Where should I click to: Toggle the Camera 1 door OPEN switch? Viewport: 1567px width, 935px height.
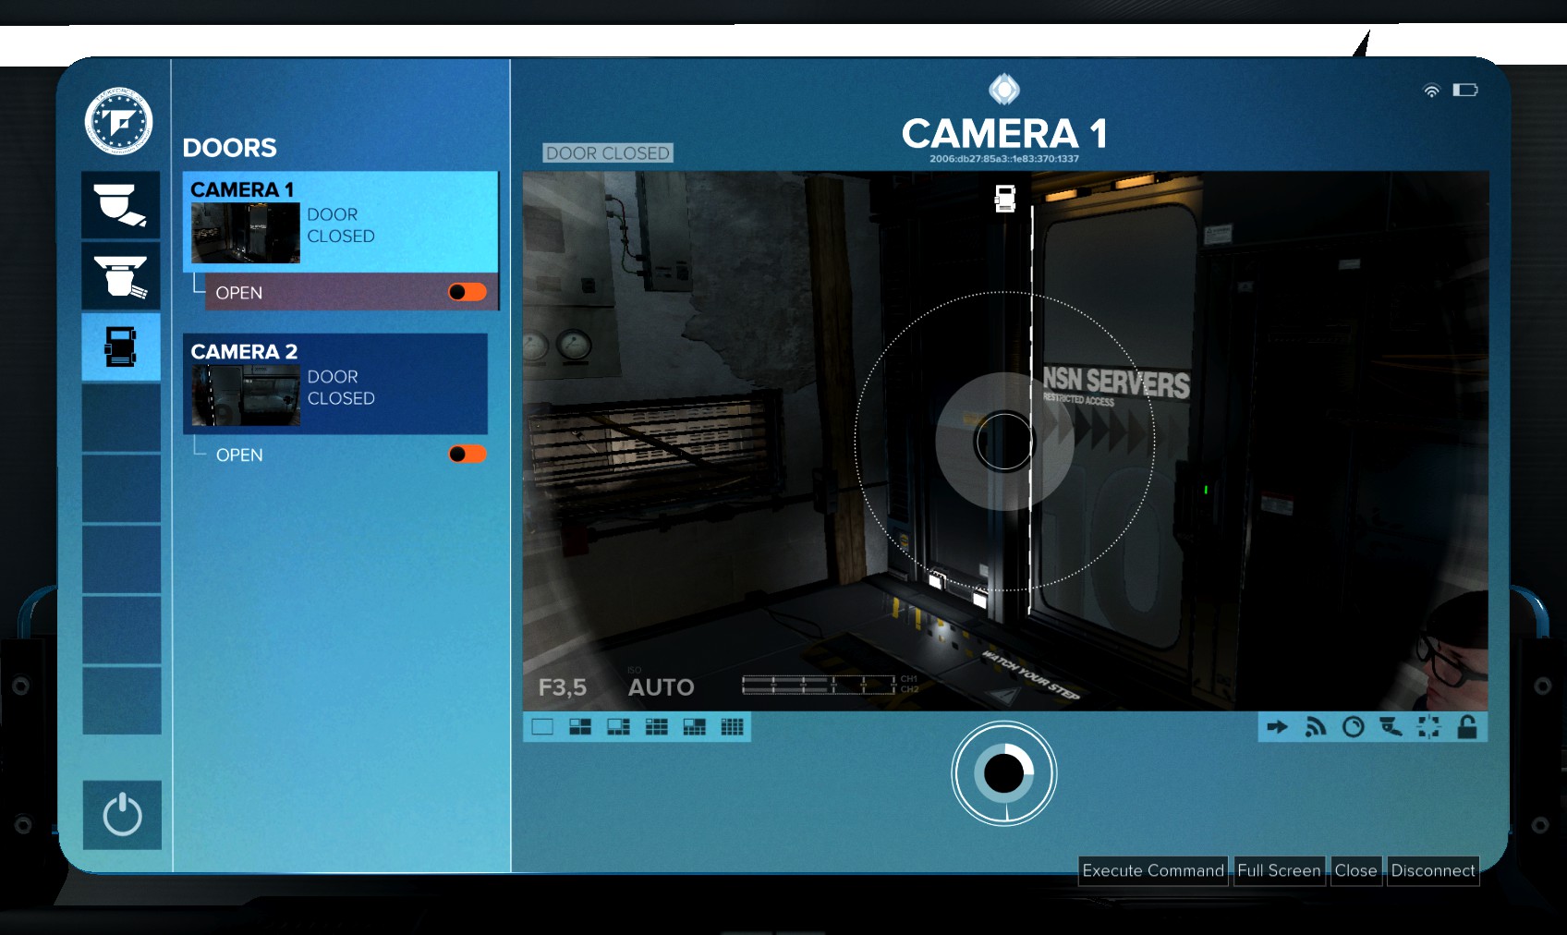468,292
